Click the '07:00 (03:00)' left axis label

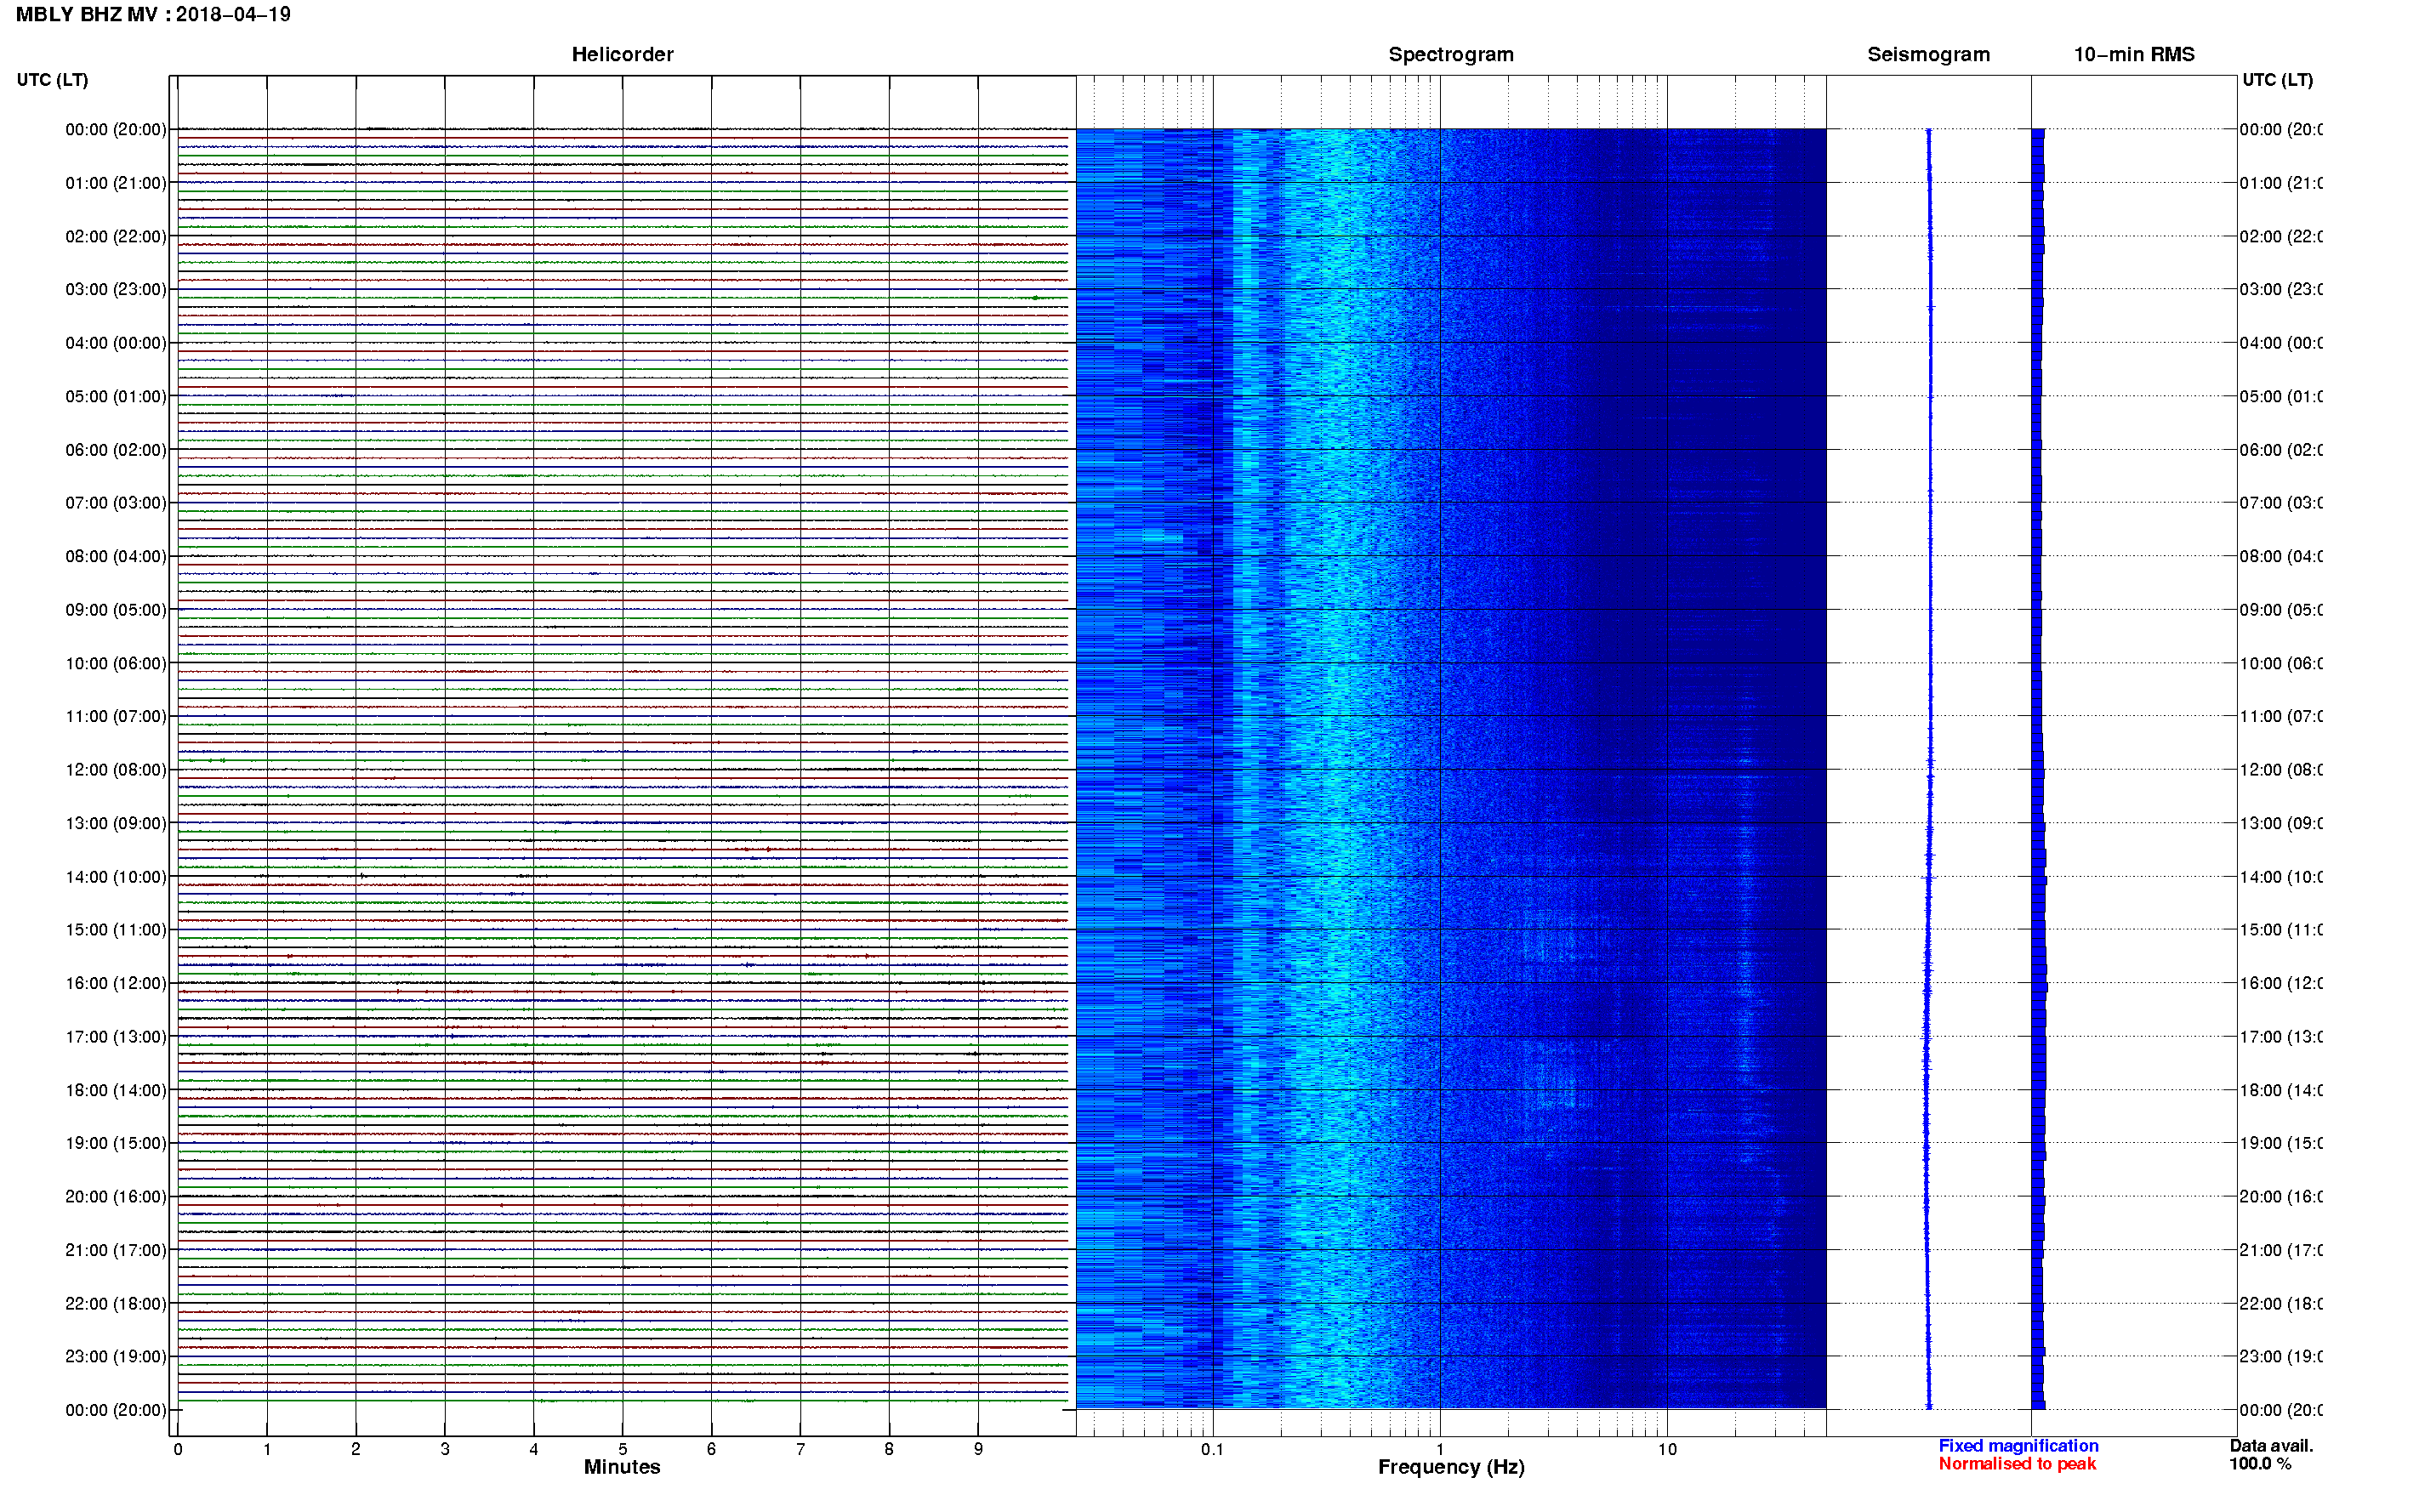pos(116,503)
